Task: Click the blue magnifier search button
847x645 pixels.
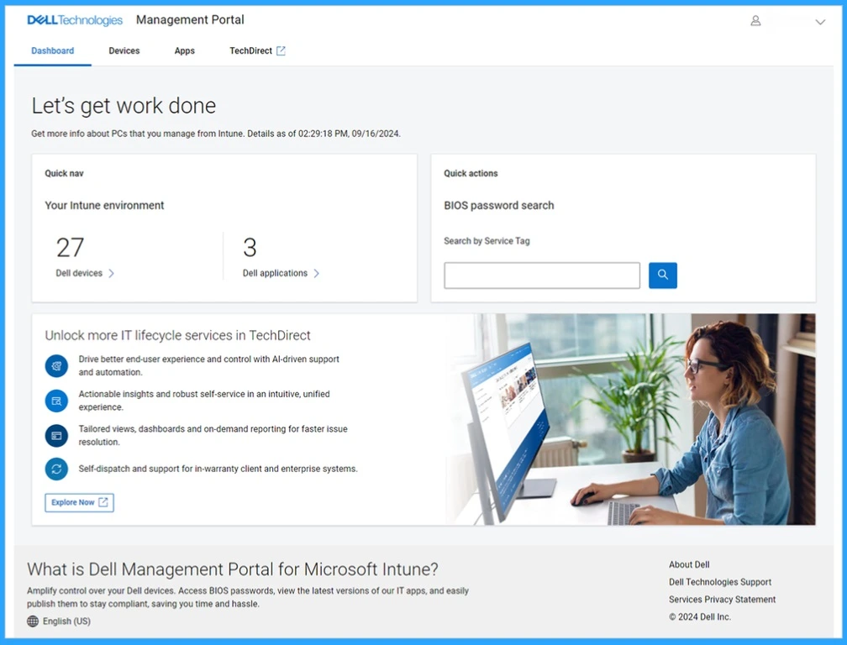Action: (663, 275)
